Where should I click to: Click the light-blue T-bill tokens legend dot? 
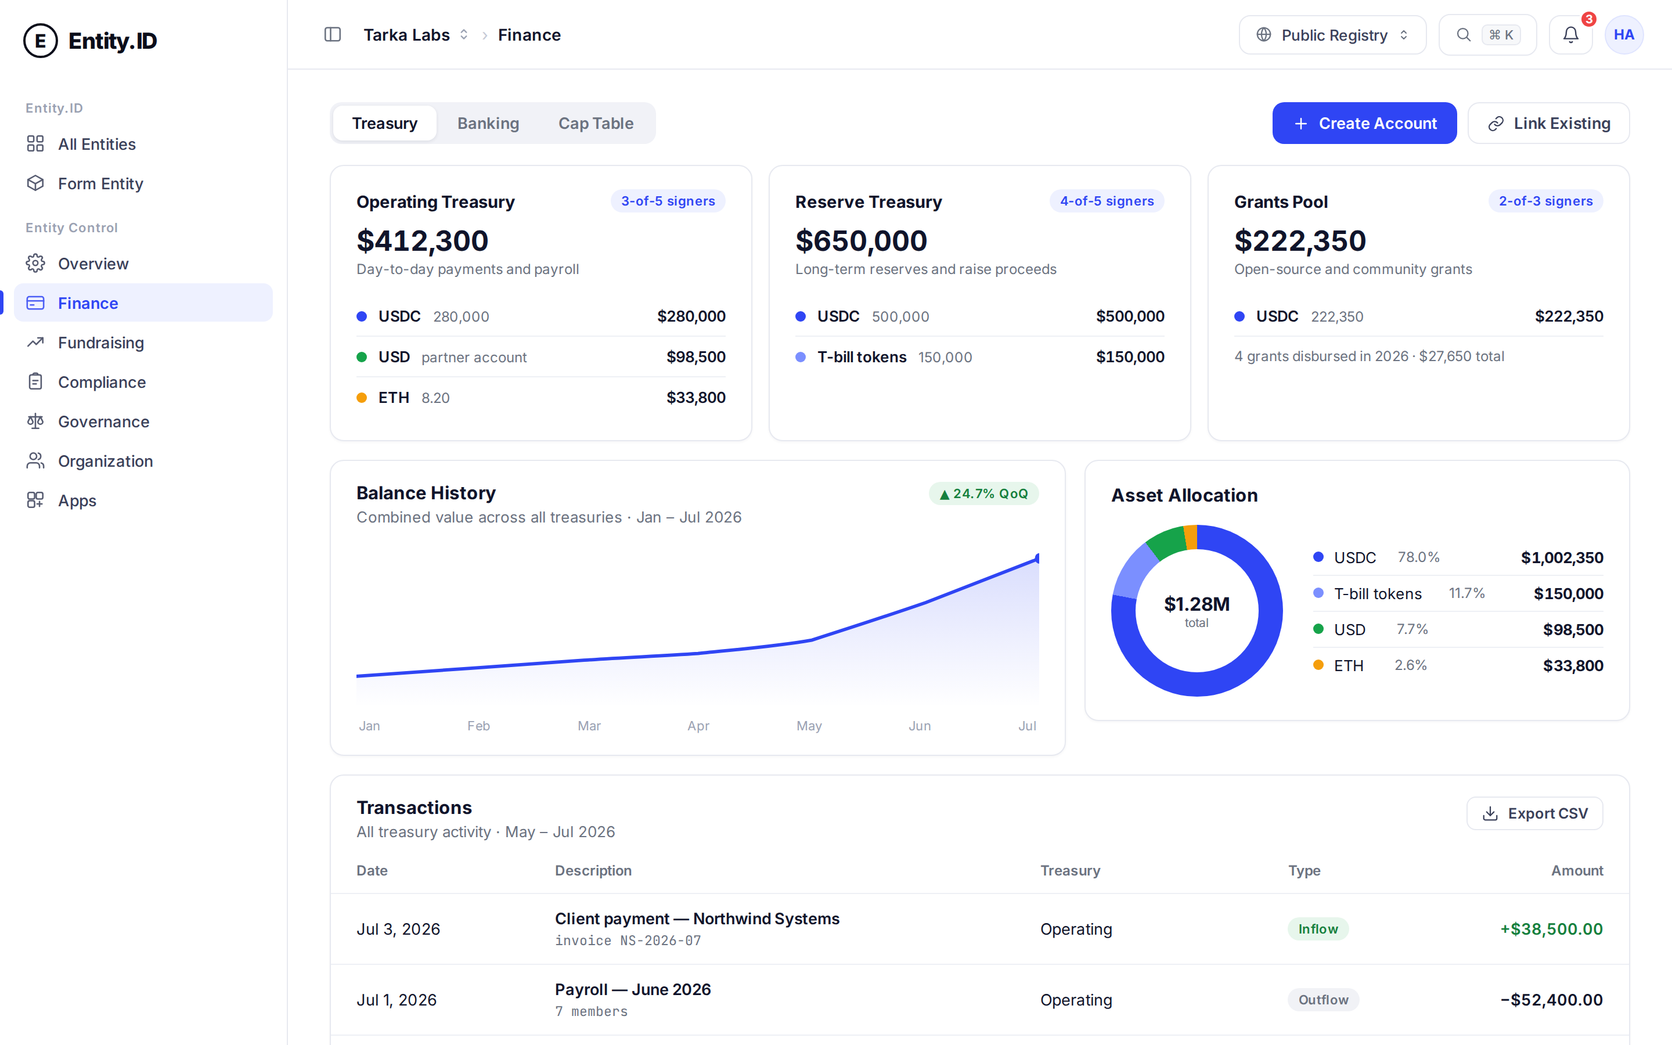pos(1318,593)
